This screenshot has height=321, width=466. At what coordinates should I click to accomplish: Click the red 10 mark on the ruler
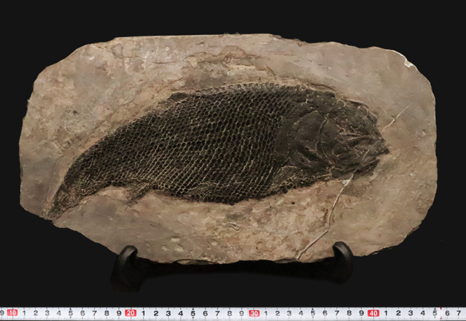pyautogui.click(x=12, y=313)
